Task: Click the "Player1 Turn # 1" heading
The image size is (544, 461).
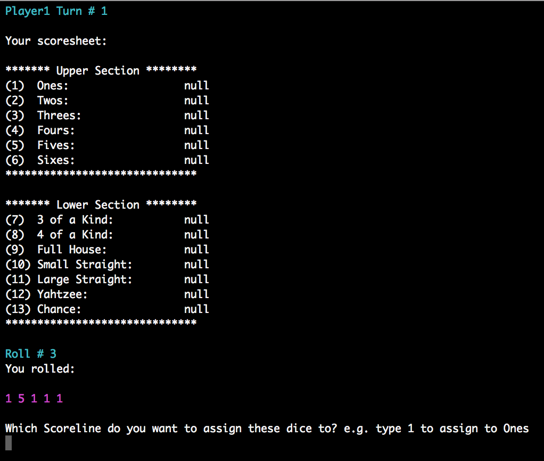Action: point(56,11)
